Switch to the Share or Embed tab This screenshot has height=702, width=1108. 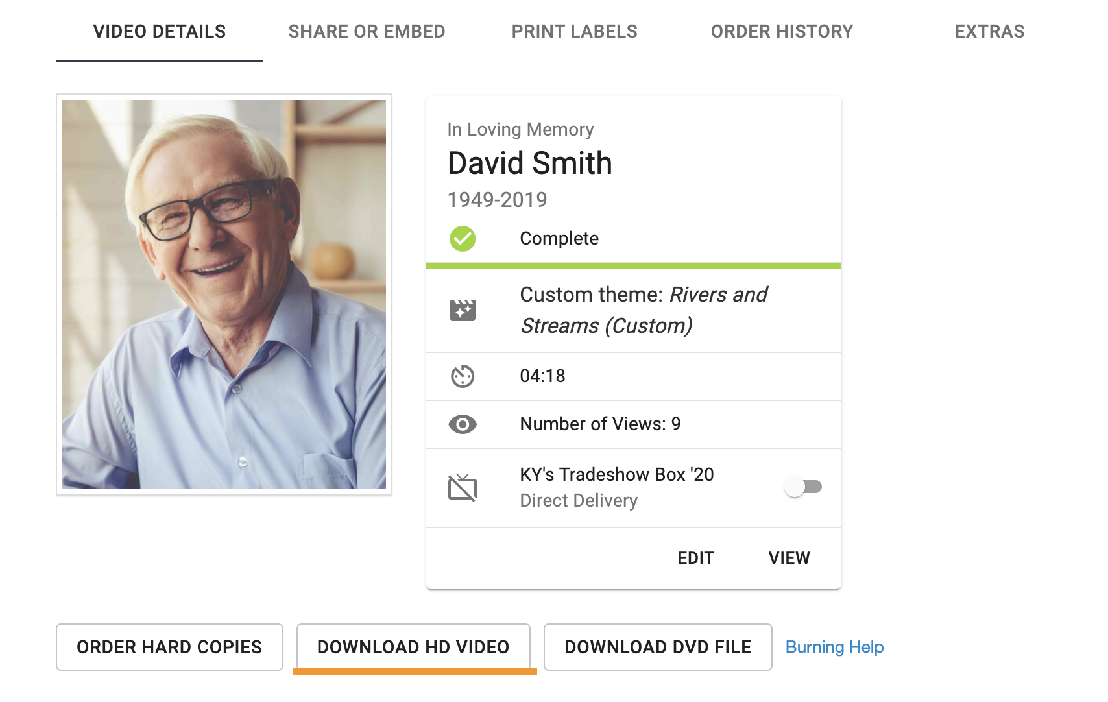(367, 31)
